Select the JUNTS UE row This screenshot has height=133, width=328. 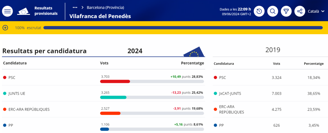pyautogui.click(x=103, y=93)
